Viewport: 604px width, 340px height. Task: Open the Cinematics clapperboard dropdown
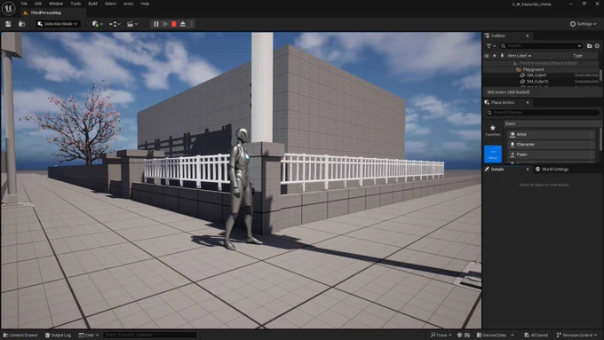[132, 24]
